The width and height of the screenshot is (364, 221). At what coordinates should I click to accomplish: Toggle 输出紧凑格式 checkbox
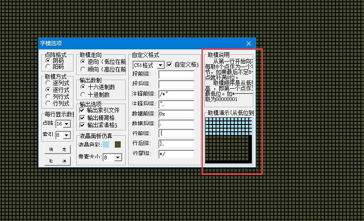(82, 125)
